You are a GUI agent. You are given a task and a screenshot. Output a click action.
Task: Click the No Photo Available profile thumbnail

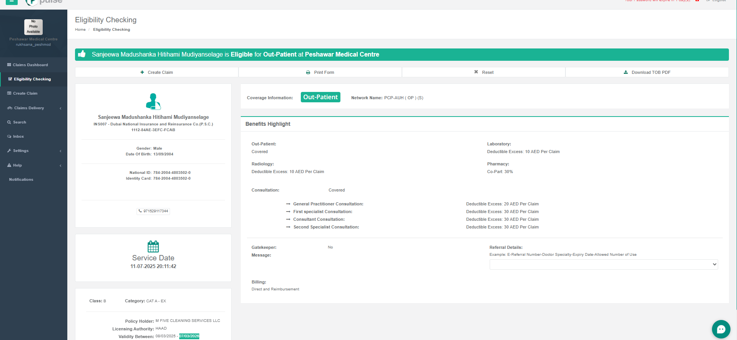(33, 27)
